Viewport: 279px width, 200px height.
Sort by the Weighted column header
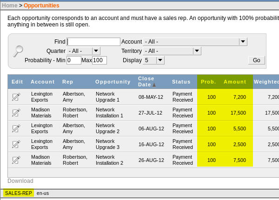coord(266,82)
